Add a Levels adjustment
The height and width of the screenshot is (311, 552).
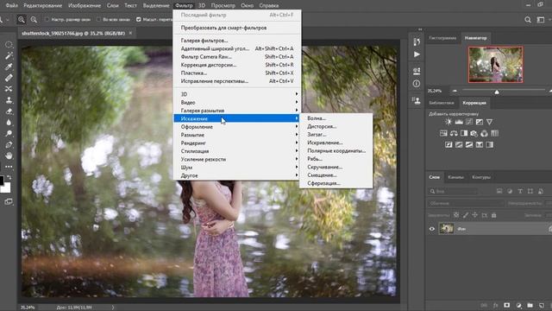tap(459, 122)
